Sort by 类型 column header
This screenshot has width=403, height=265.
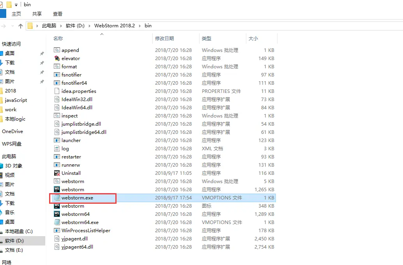(207, 39)
